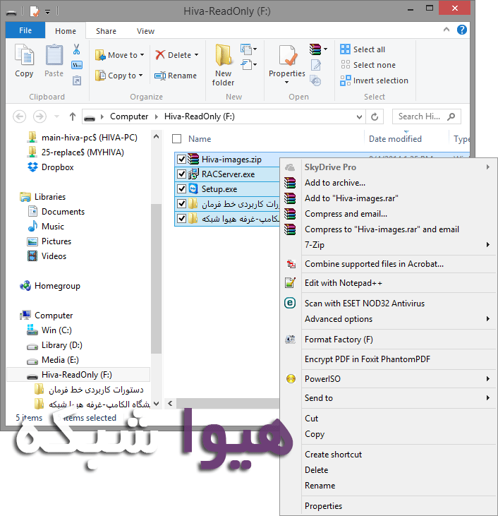Open Dropbox in the navigation pane
Viewport: 498px width, 516px height.
tap(51, 167)
